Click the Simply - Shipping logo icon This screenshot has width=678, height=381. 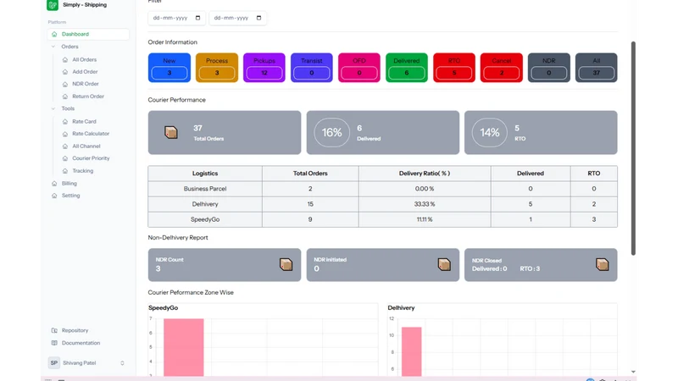(x=53, y=5)
